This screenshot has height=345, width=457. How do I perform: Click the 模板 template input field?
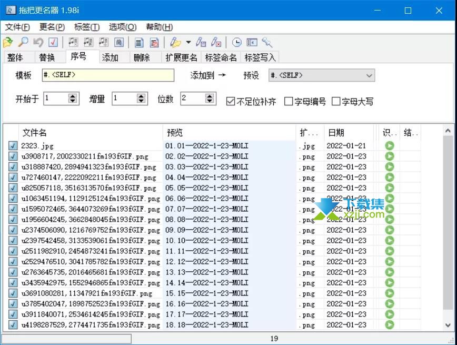(108, 75)
